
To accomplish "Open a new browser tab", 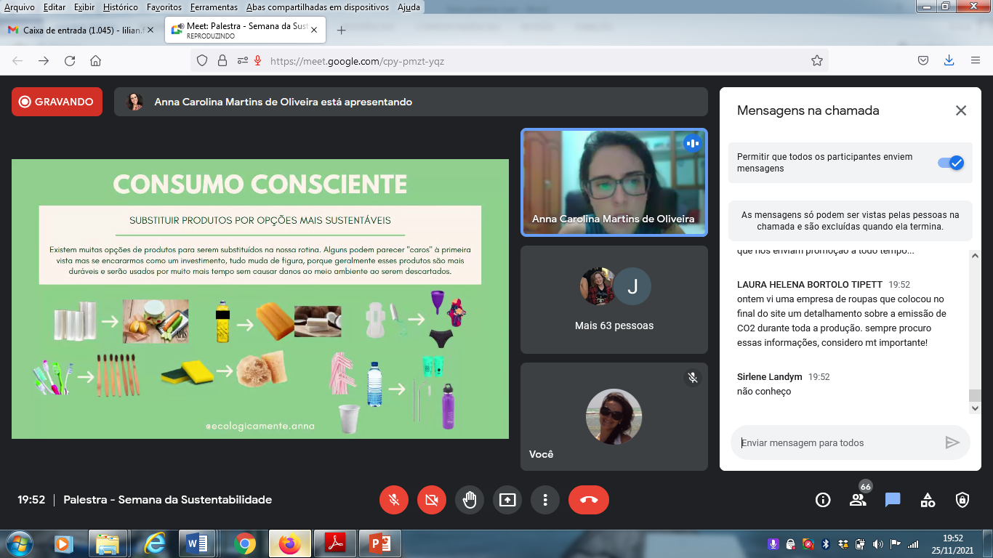I will pos(341,30).
